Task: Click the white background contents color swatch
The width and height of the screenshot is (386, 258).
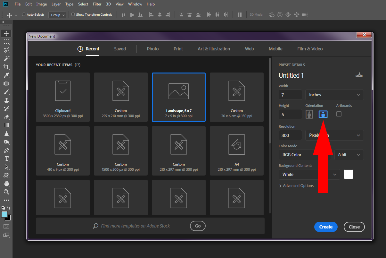Action: click(x=349, y=174)
